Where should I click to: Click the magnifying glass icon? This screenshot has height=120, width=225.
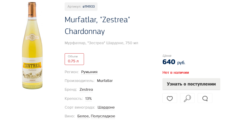point(187,98)
